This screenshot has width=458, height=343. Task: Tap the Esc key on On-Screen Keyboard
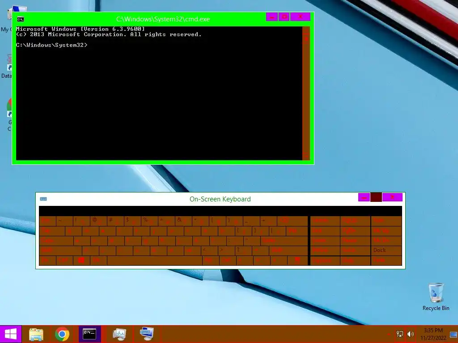pos(47,221)
